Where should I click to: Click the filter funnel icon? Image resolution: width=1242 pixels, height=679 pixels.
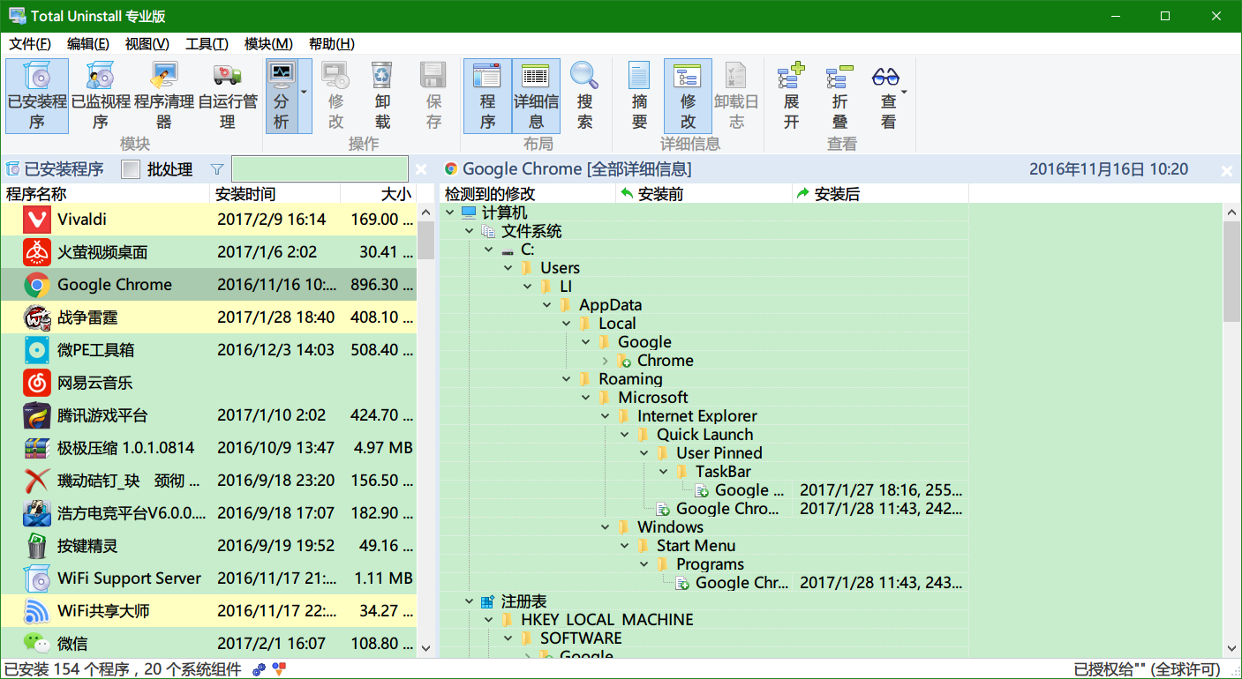[x=217, y=169]
